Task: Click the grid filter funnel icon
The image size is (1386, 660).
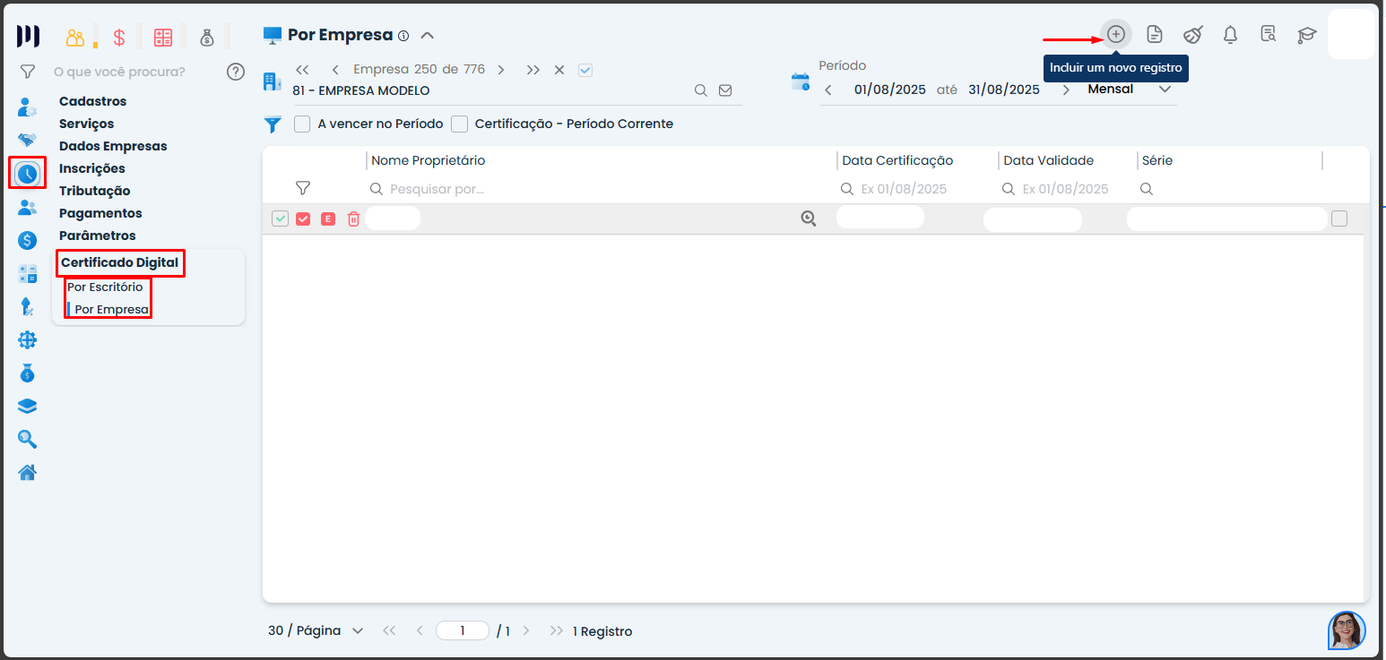Action: (303, 188)
